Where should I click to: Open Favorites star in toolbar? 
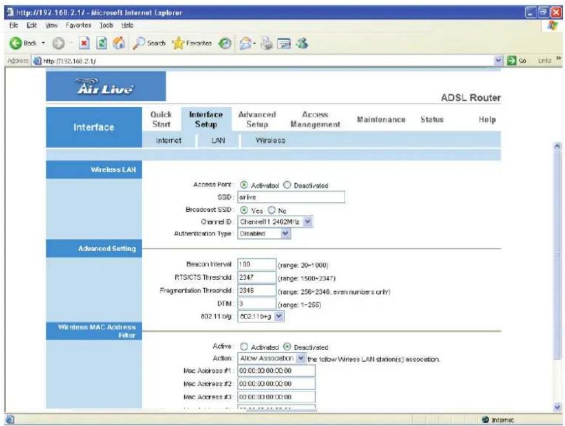pyautogui.click(x=191, y=44)
